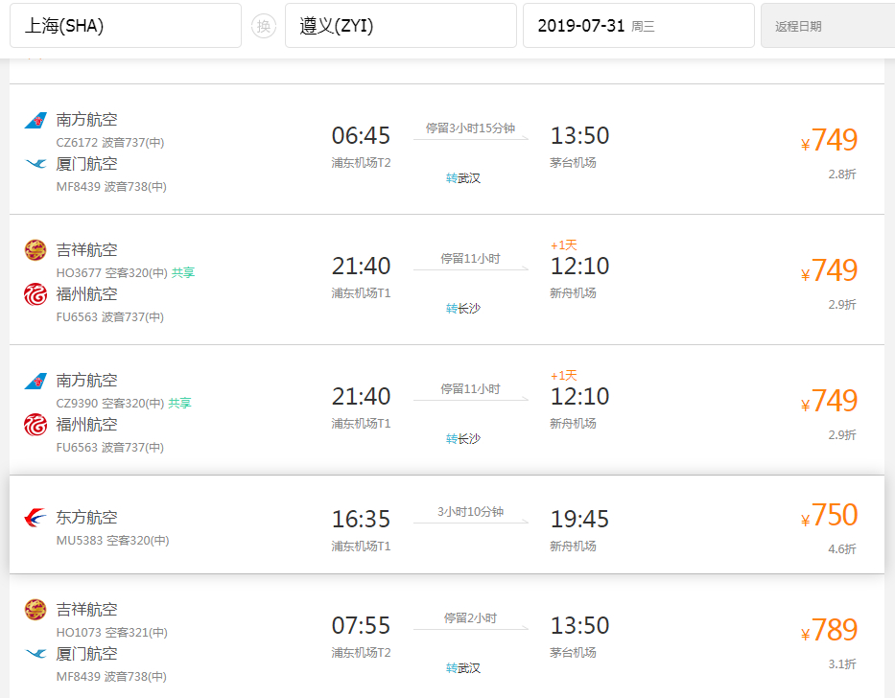Click the swap cities 换 icon

point(263,26)
